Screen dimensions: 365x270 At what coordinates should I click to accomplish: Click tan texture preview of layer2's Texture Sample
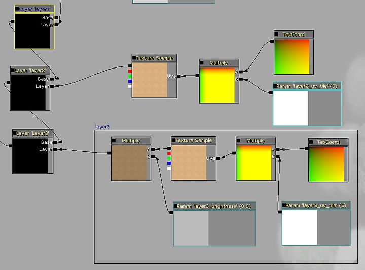[x=150, y=80]
